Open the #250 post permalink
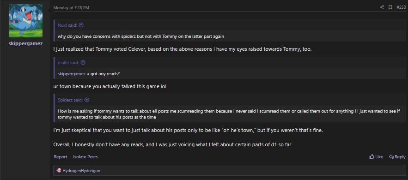This screenshot has height=180, width=408. point(401,7)
